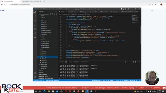Image resolution: width=166 pixels, height=93 pixels.
Task: Open the Environment panel in the DebugKit bar
Action: (66, 88)
